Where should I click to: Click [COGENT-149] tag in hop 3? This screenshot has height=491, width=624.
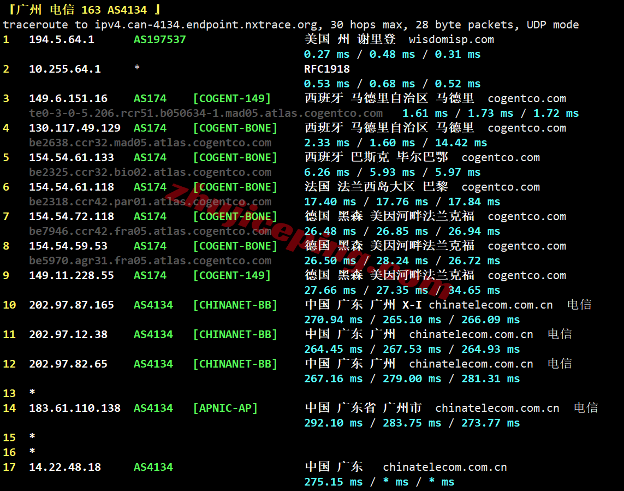click(232, 98)
